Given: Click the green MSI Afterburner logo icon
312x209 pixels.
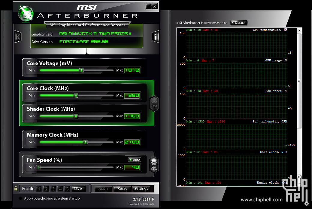Looking at the screenshot, I should [26, 13].
